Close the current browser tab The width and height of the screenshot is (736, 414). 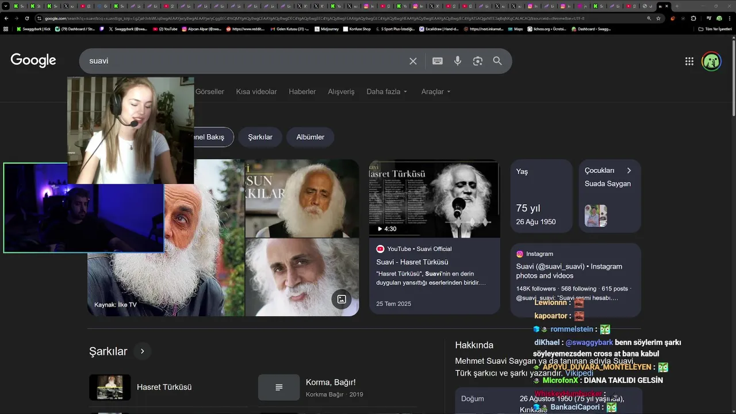667,6
